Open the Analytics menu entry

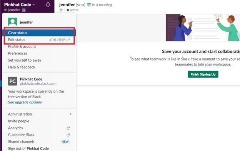click(39, 128)
